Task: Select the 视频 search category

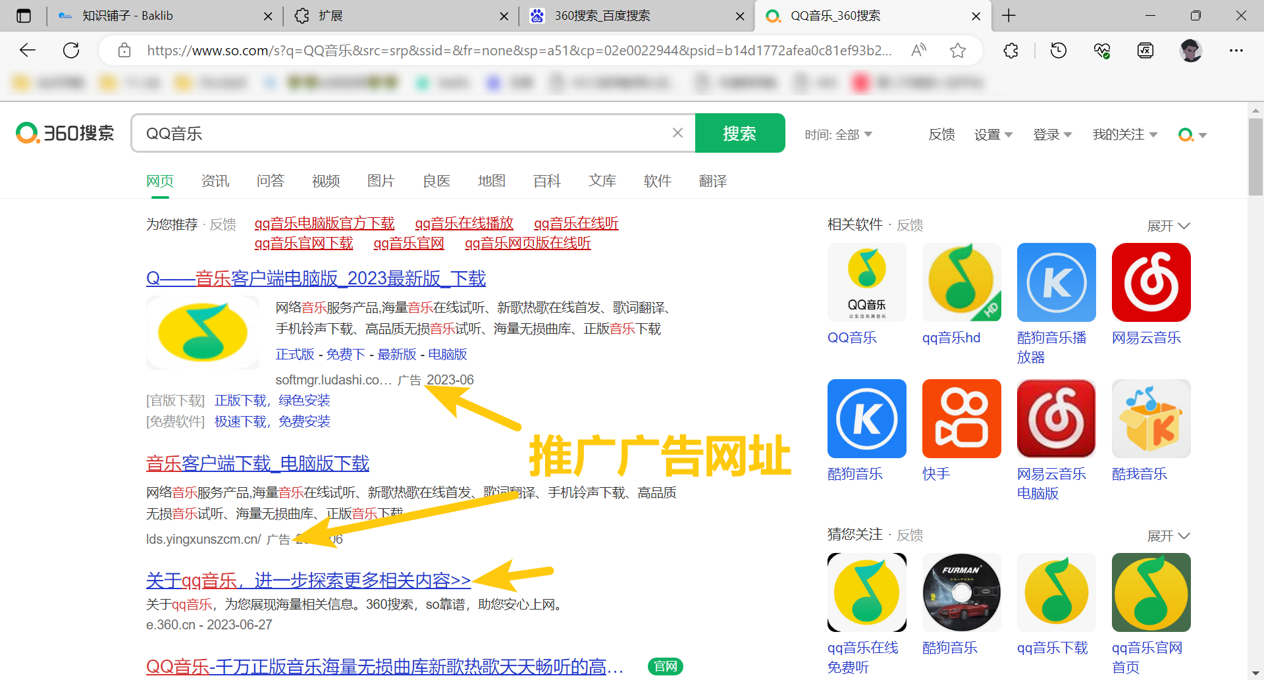Action: 326,181
